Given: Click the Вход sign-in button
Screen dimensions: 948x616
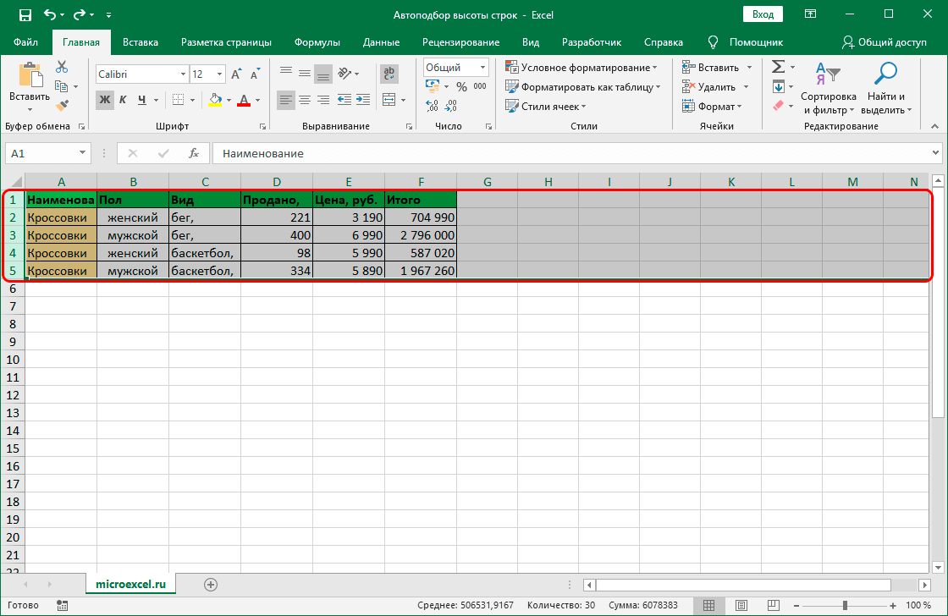Looking at the screenshot, I should tap(763, 14).
